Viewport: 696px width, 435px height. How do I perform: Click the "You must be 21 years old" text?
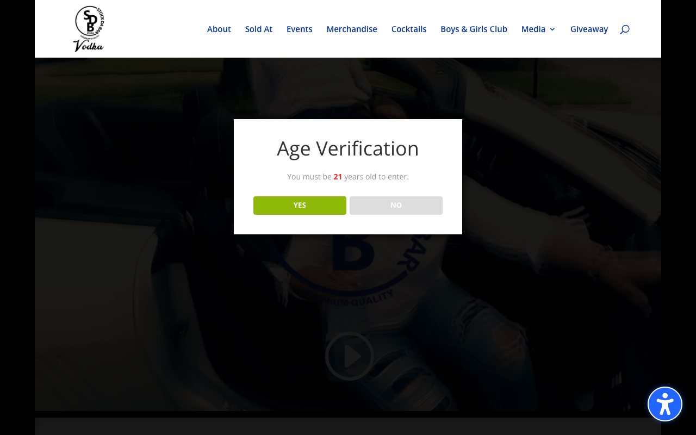348,177
